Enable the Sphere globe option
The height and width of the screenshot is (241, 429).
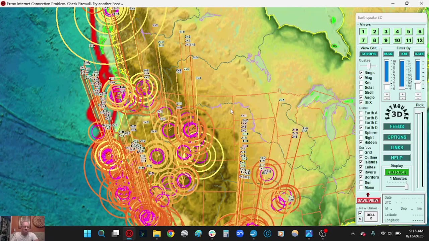(361, 133)
